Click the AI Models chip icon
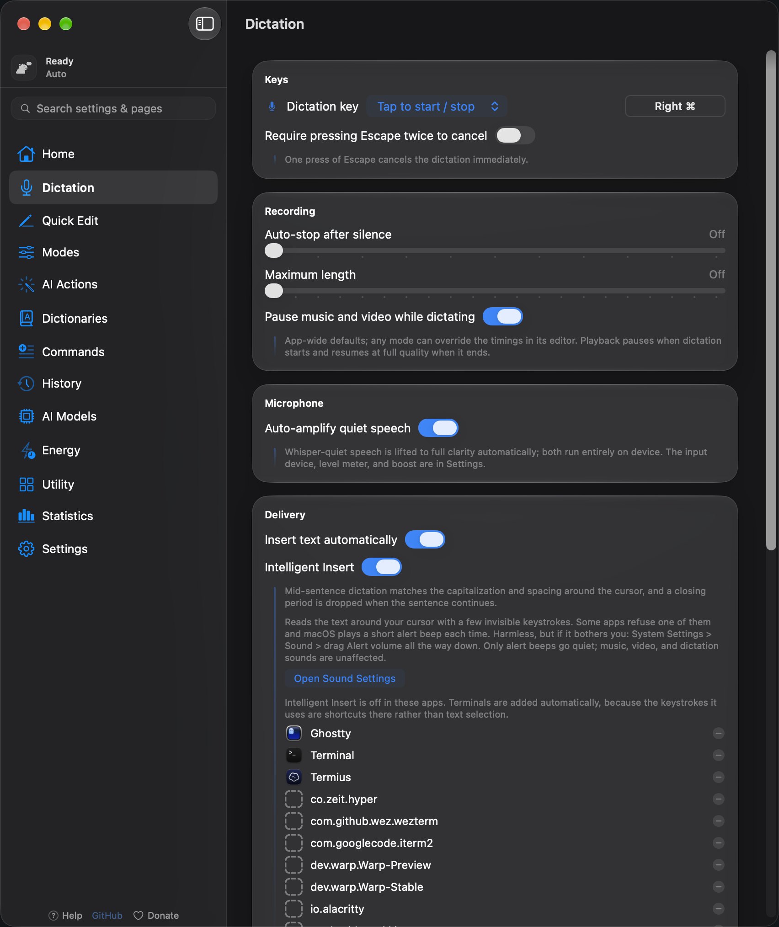 [26, 416]
